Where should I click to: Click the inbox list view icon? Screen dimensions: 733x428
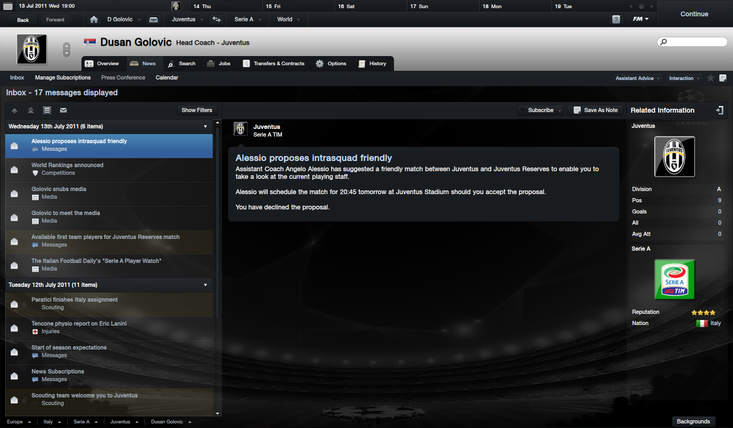47,110
